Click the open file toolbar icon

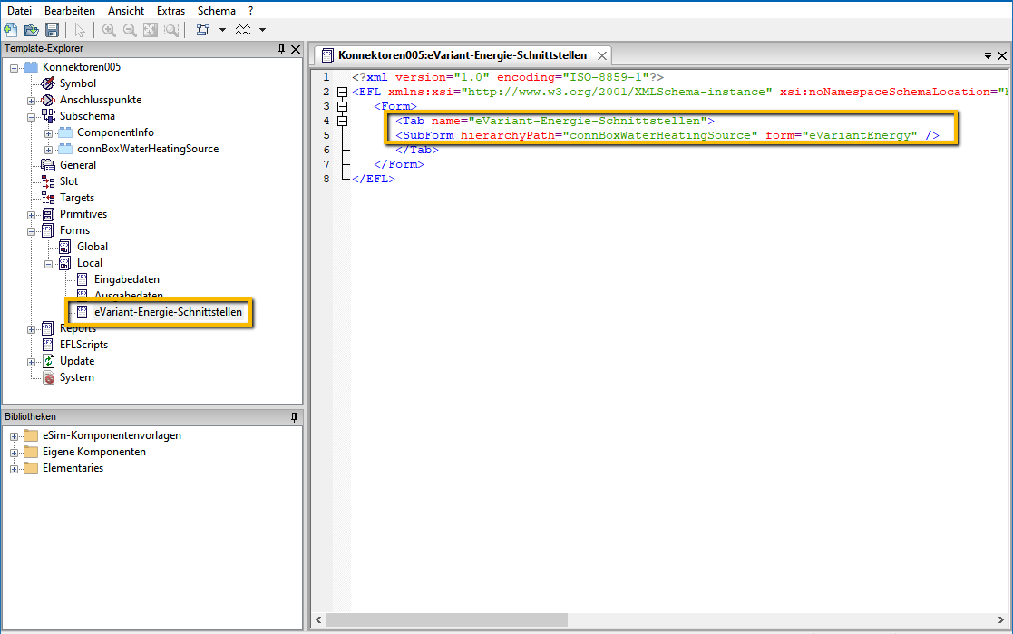(31, 30)
